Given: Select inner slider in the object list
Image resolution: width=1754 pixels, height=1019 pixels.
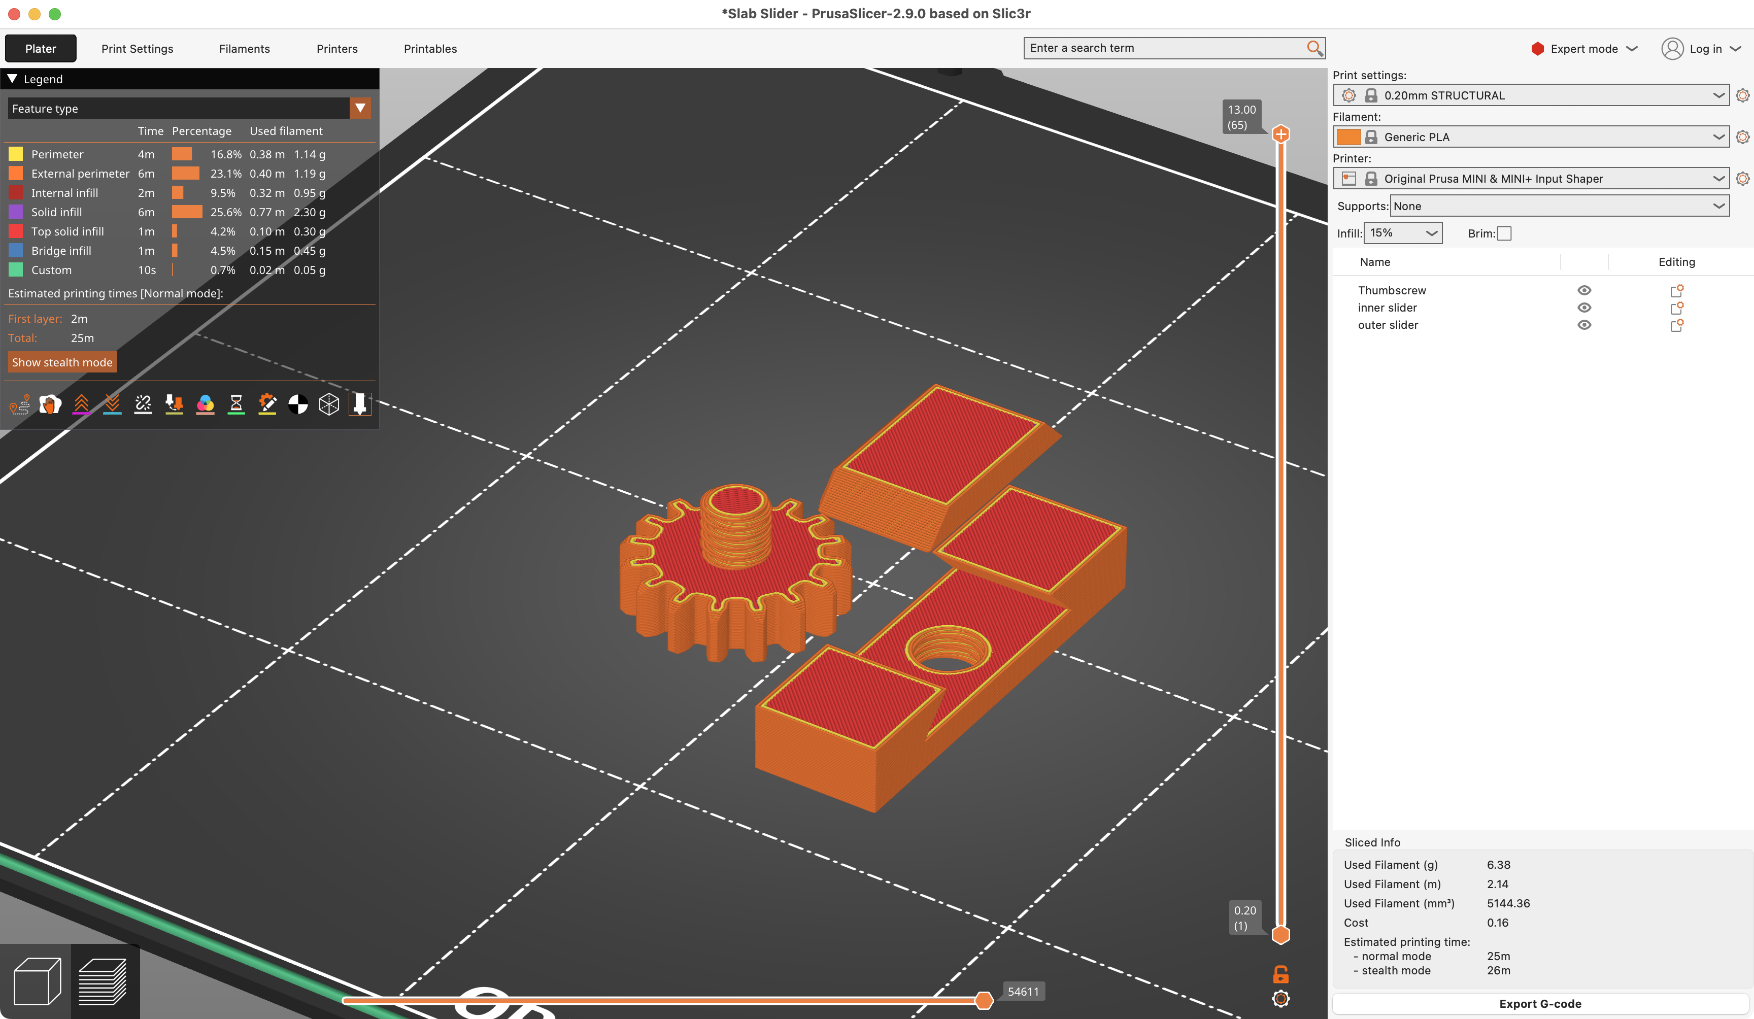Looking at the screenshot, I should click(1387, 308).
